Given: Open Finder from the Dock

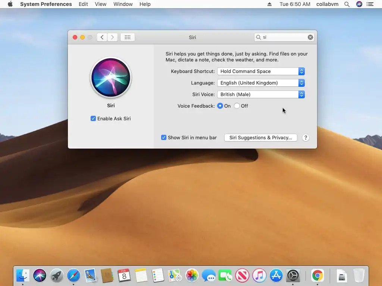Looking at the screenshot, I should pos(23,275).
